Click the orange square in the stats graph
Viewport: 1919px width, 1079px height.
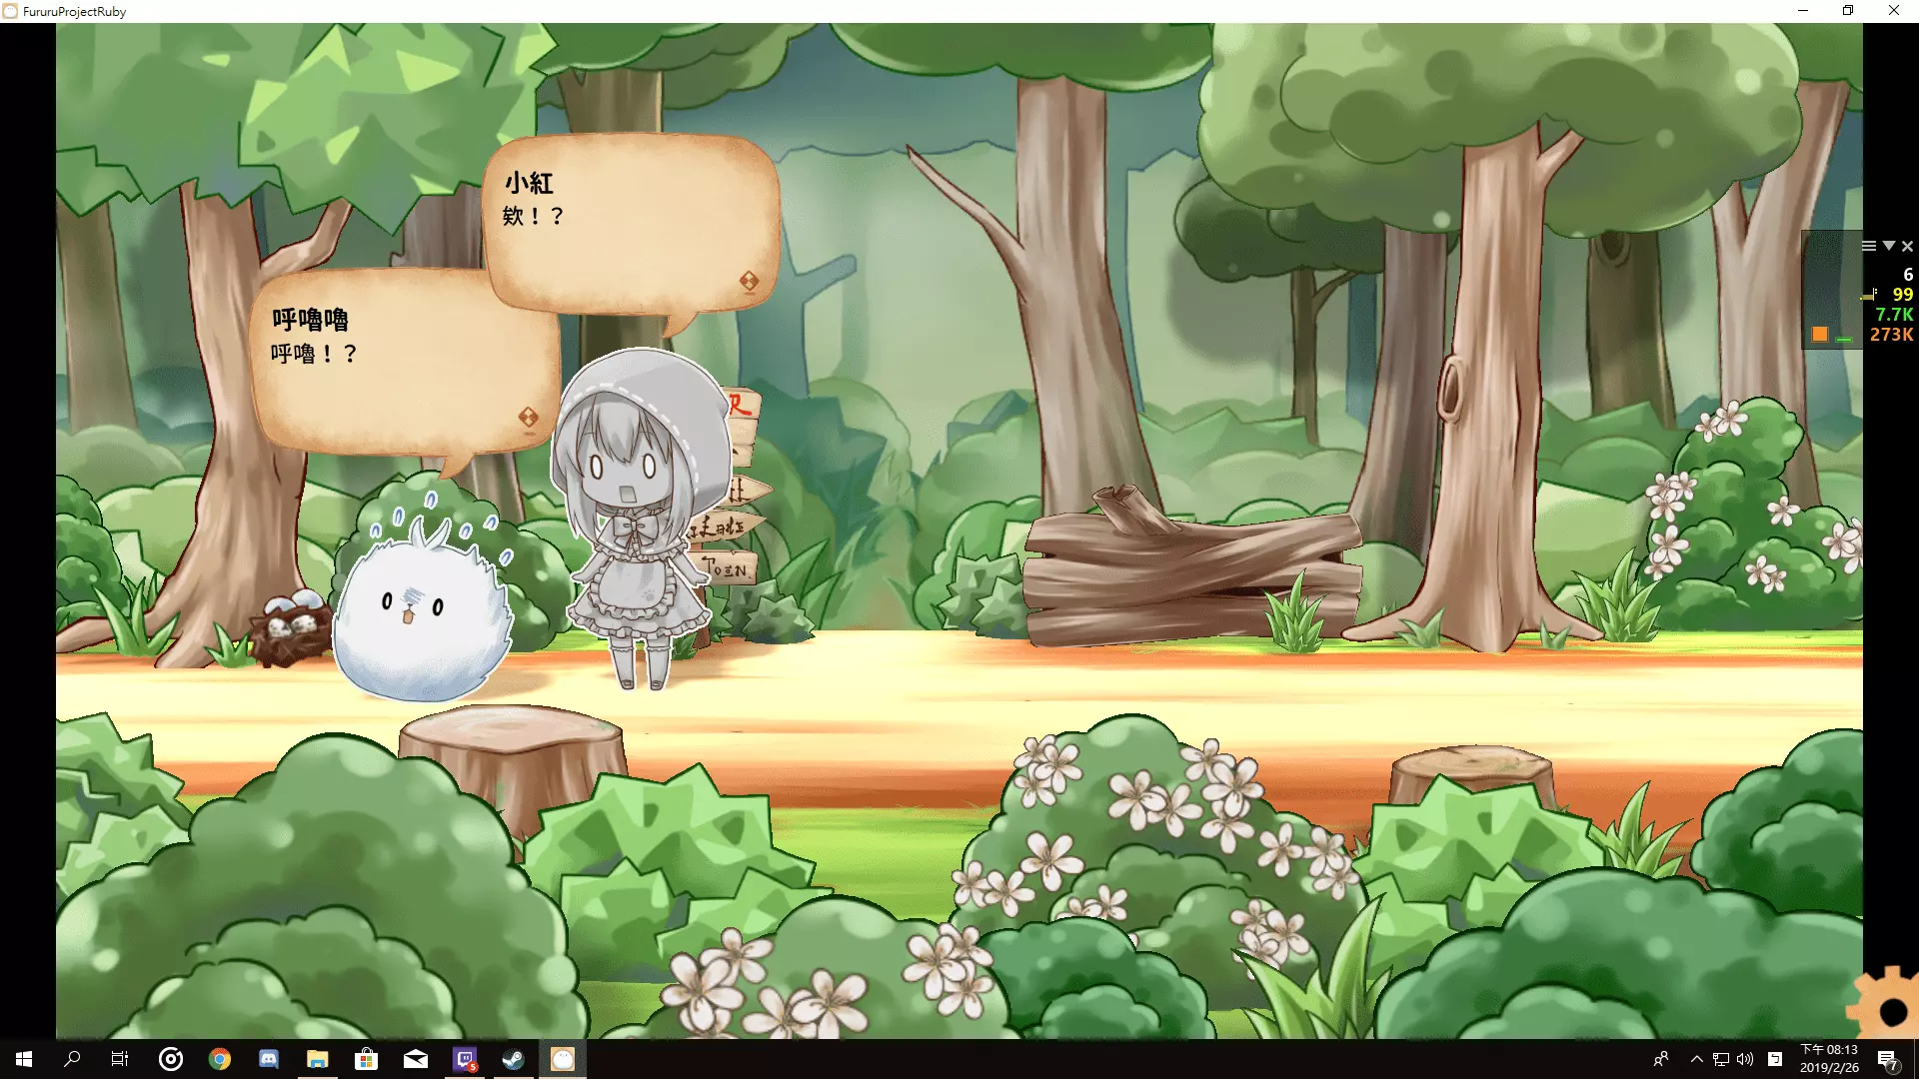[1820, 334]
